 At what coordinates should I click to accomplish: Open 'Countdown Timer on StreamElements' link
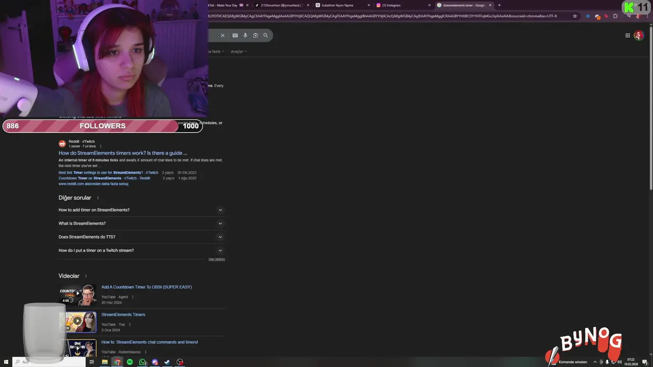coord(104,178)
